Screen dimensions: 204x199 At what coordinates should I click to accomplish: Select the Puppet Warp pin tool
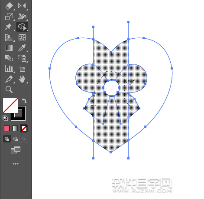tap(8, 27)
